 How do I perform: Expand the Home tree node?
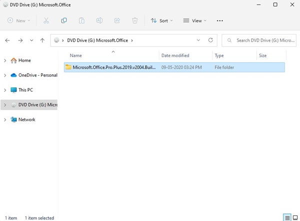coord(5,61)
